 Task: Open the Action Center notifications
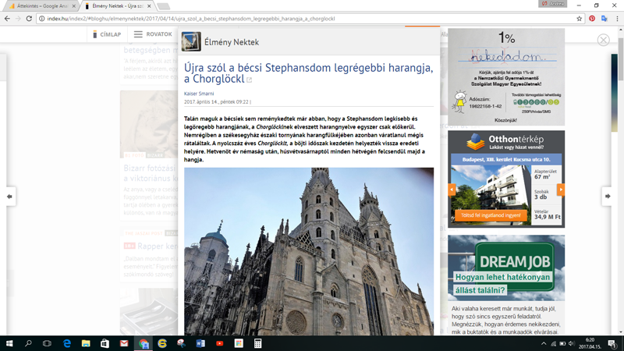pos(613,343)
